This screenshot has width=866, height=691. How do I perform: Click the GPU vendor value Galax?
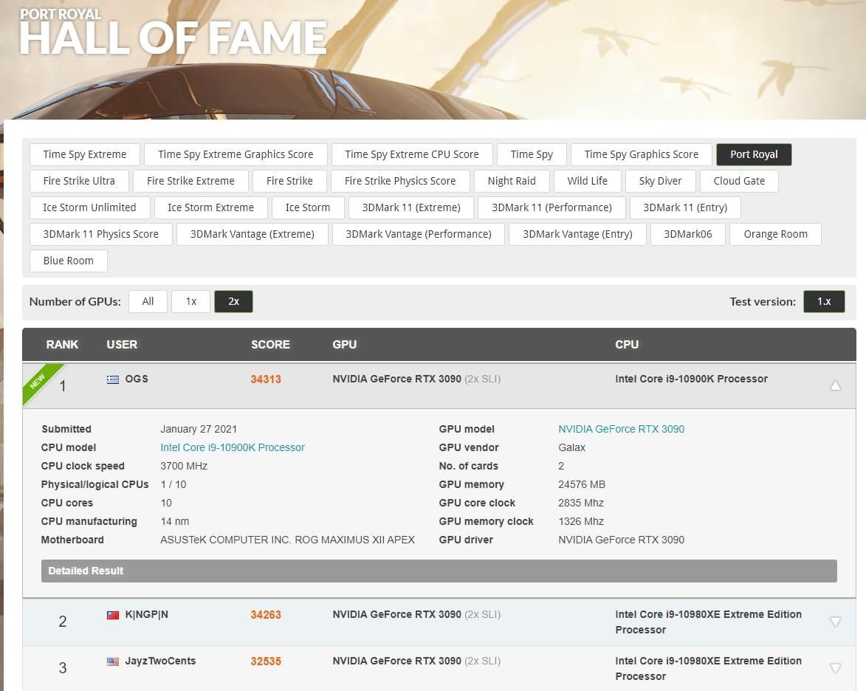tap(571, 447)
